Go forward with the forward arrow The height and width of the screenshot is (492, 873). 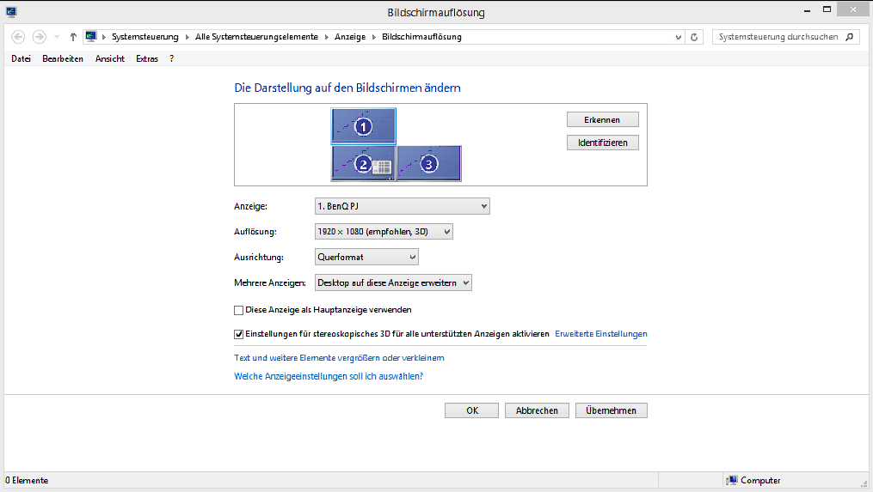pos(39,37)
